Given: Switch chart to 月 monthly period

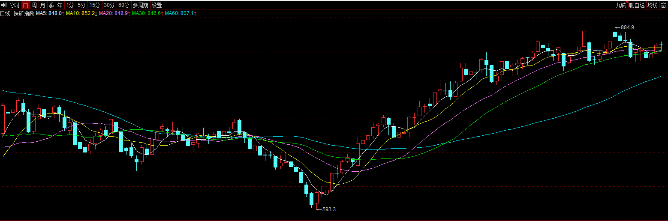Looking at the screenshot, I should [x=43, y=5].
